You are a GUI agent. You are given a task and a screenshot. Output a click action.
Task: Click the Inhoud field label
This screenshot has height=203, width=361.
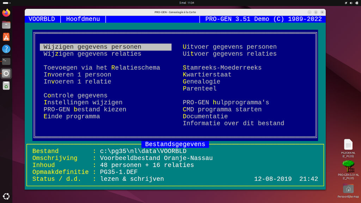point(43,165)
